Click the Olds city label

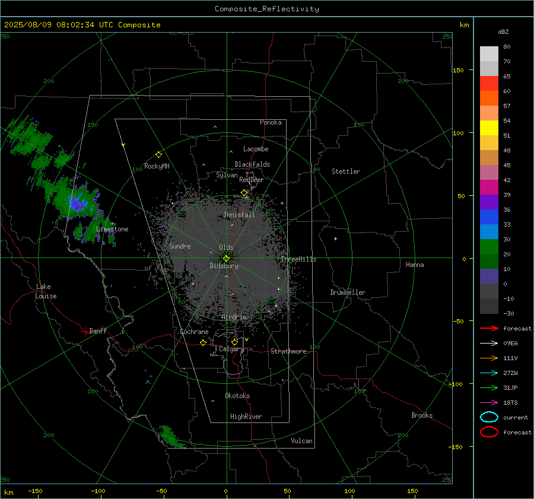pos(226,247)
